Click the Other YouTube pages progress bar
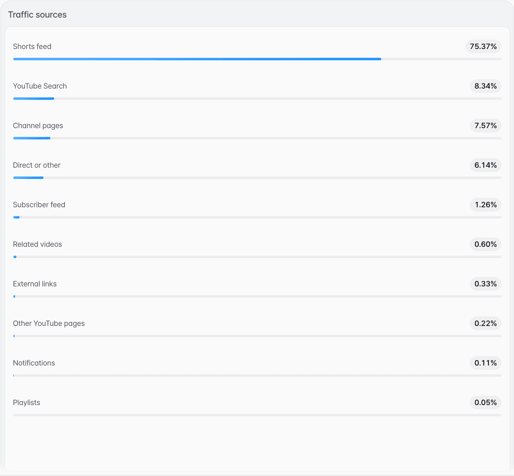 257,336
